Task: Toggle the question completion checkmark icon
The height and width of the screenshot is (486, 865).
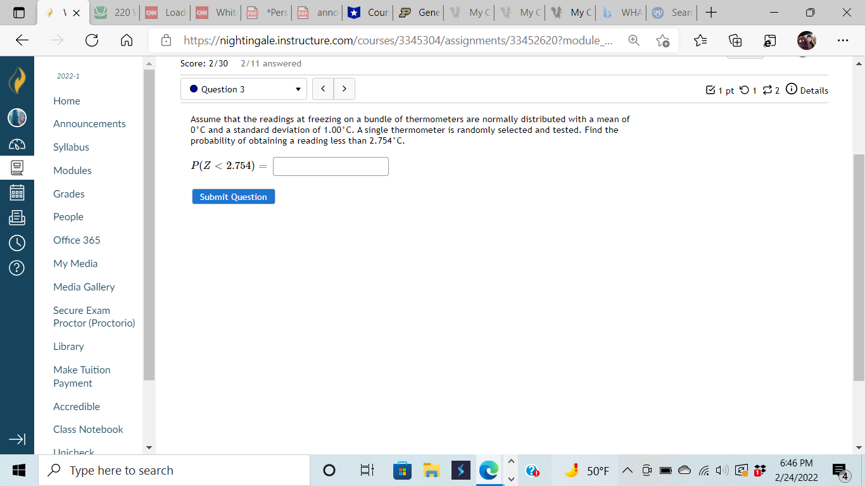Action: pos(711,89)
